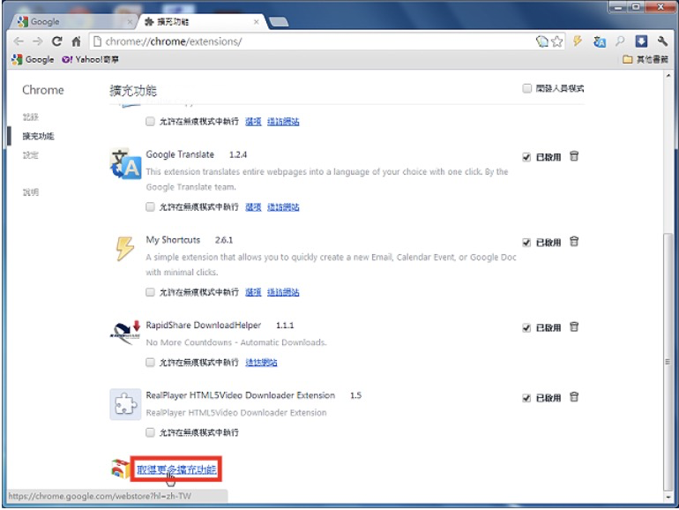The width and height of the screenshot is (679, 510).
Task: Open Google Translate options link
Action: (253, 207)
